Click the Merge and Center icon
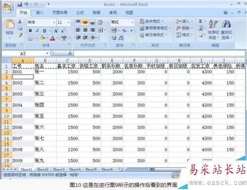This screenshot has width=247, height=190. [100, 30]
